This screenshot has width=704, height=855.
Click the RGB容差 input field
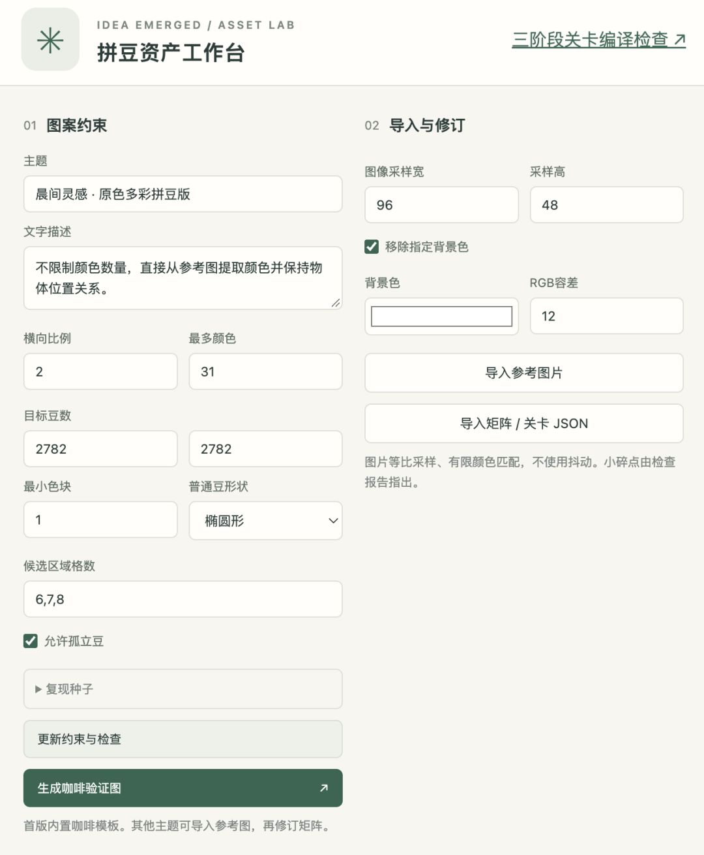pos(607,316)
